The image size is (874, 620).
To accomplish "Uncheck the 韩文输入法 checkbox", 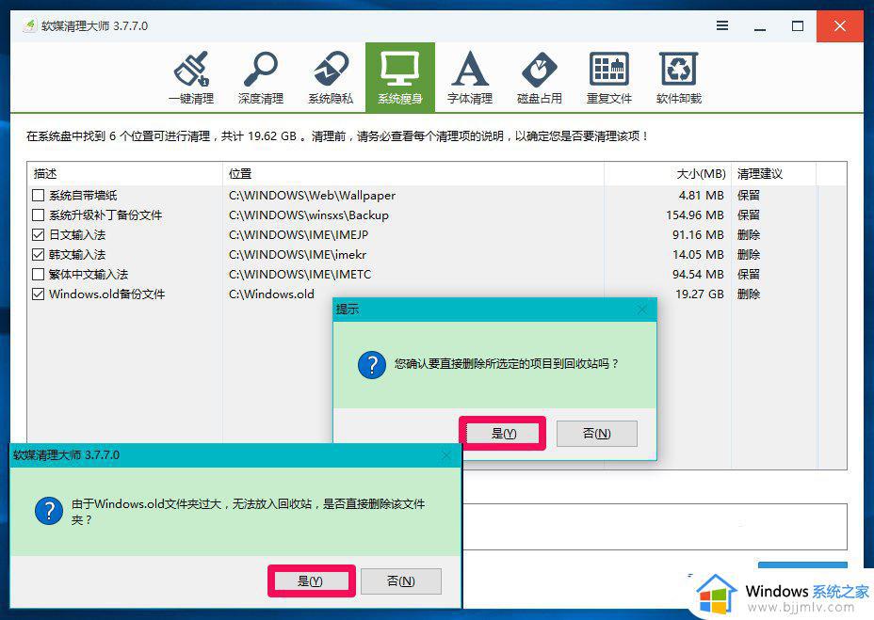I will 38,255.
